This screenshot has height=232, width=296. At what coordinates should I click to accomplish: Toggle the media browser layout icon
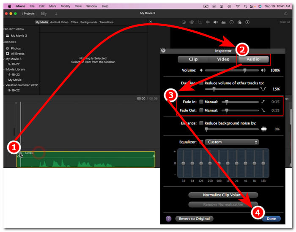[x=44, y=14]
